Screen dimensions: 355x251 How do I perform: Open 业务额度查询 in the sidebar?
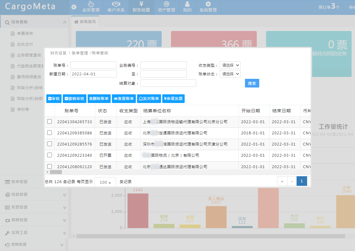coord(29,55)
